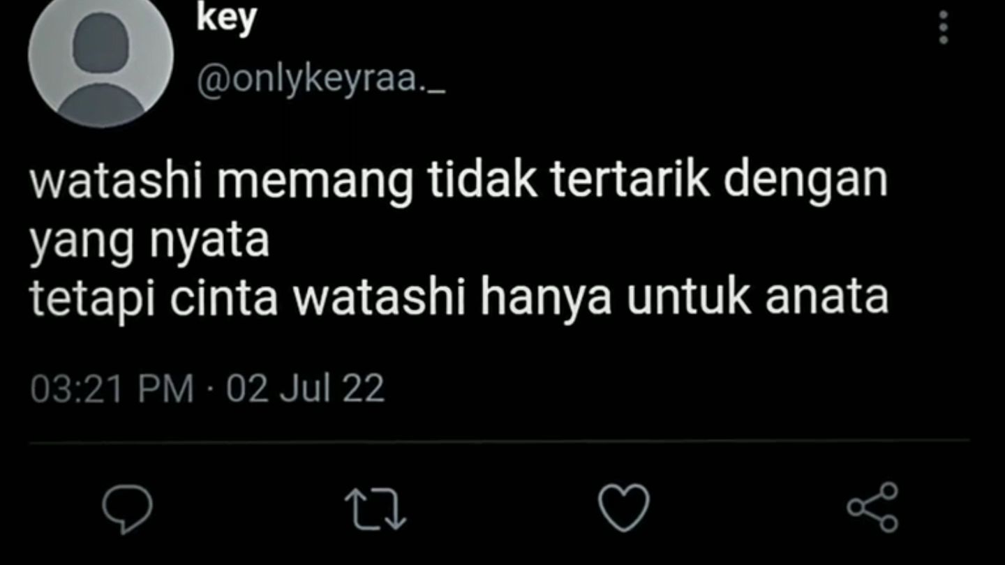Click the 02 Jul 22 date
The image size is (1005, 565).
306,389
